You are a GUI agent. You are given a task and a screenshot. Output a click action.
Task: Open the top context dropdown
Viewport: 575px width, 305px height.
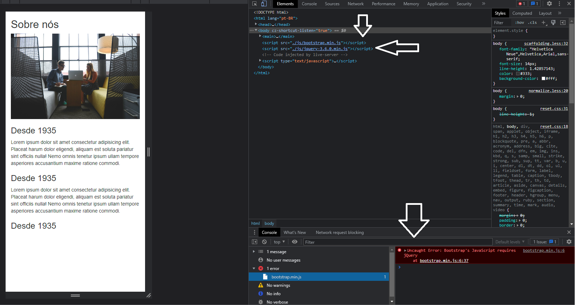click(279, 242)
